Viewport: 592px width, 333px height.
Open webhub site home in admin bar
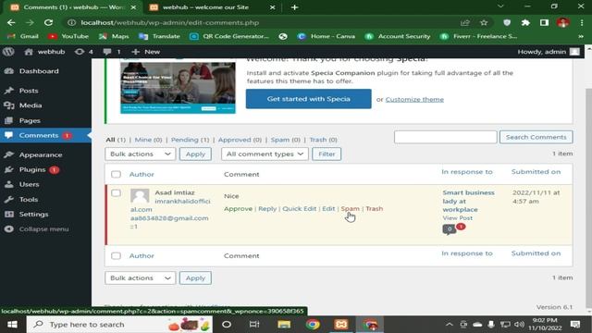[44, 52]
